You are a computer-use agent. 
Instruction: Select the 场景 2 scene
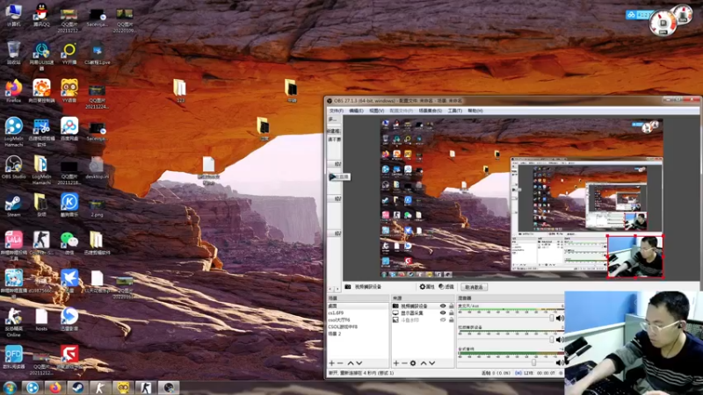click(x=358, y=334)
